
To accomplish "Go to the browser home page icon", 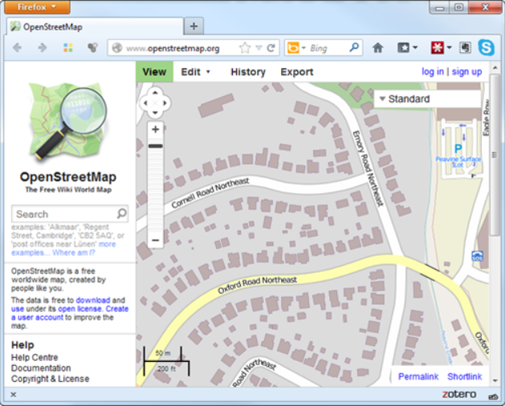I will point(378,48).
